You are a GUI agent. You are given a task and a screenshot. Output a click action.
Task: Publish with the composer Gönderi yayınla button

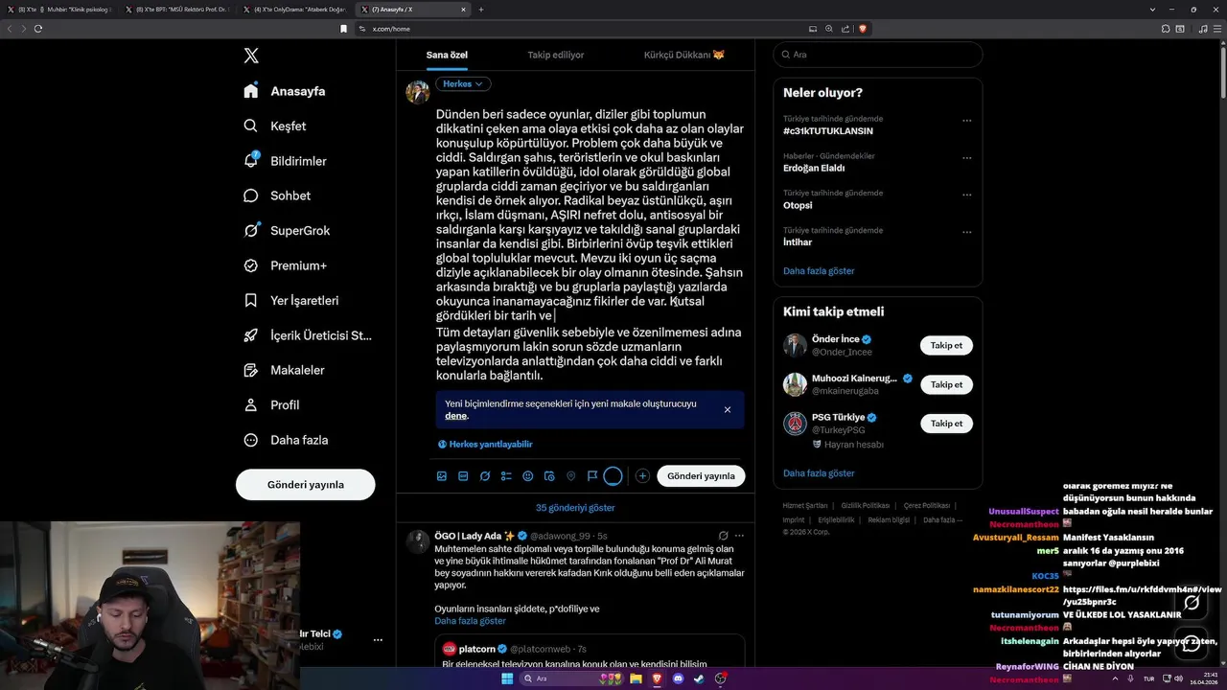pos(701,475)
